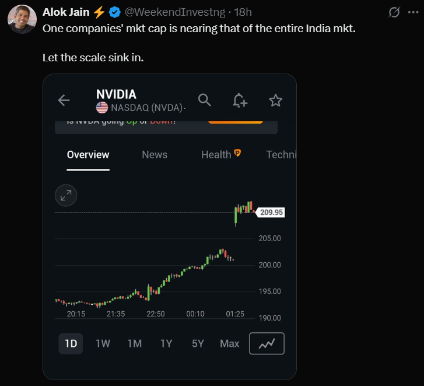Add alert with the bell icon

click(x=240, y=100)
